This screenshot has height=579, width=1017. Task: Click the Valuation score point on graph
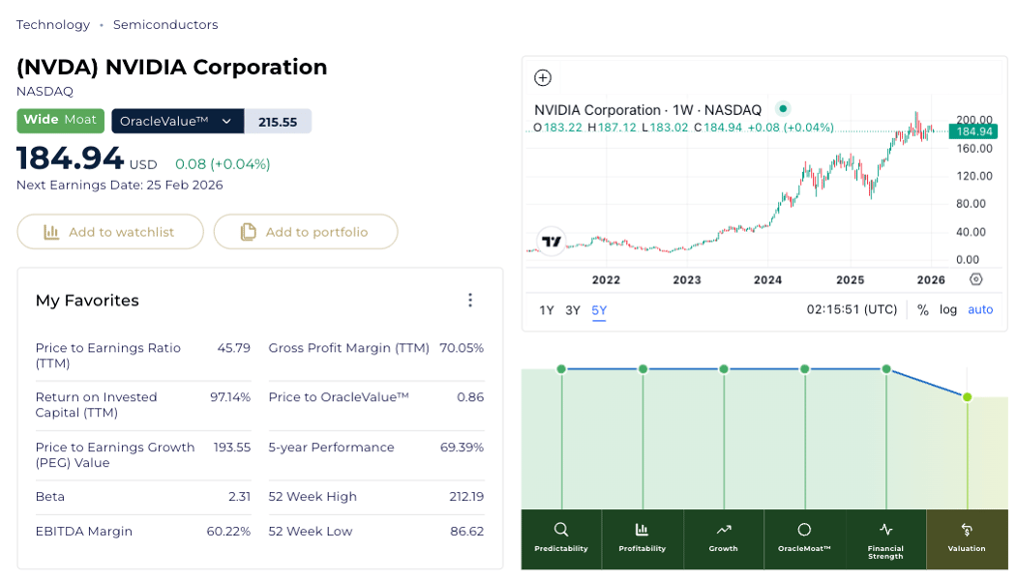(x=967, y=397)
